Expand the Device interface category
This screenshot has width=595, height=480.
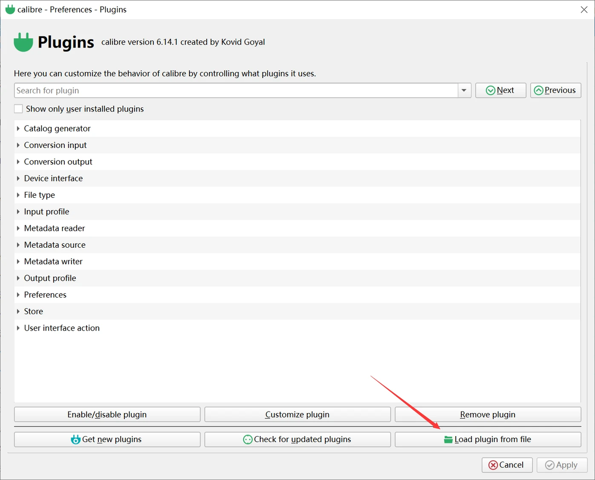click(x=18, y=178)
